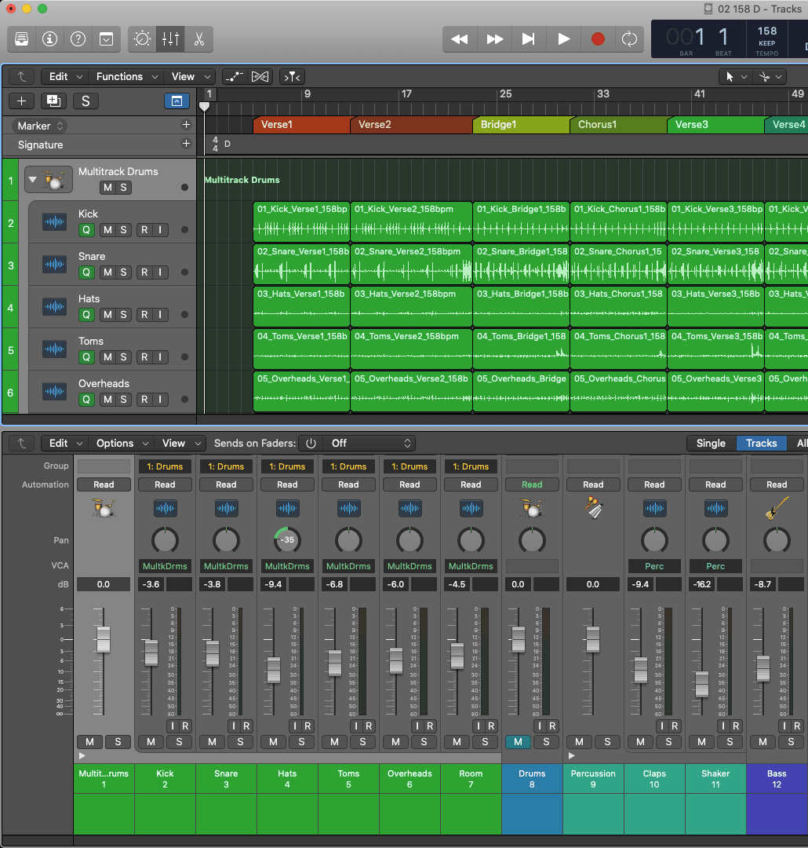Click the duplicate track icon
This screenshot has width=808, height=848.
[x=53, y=101]
